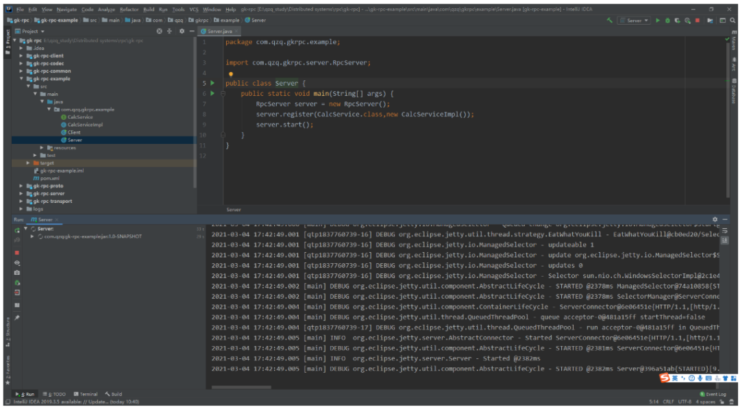The image size is (740, 407).
Task: Click the console horizontal scrollbar
Action: tap(241, 387)
